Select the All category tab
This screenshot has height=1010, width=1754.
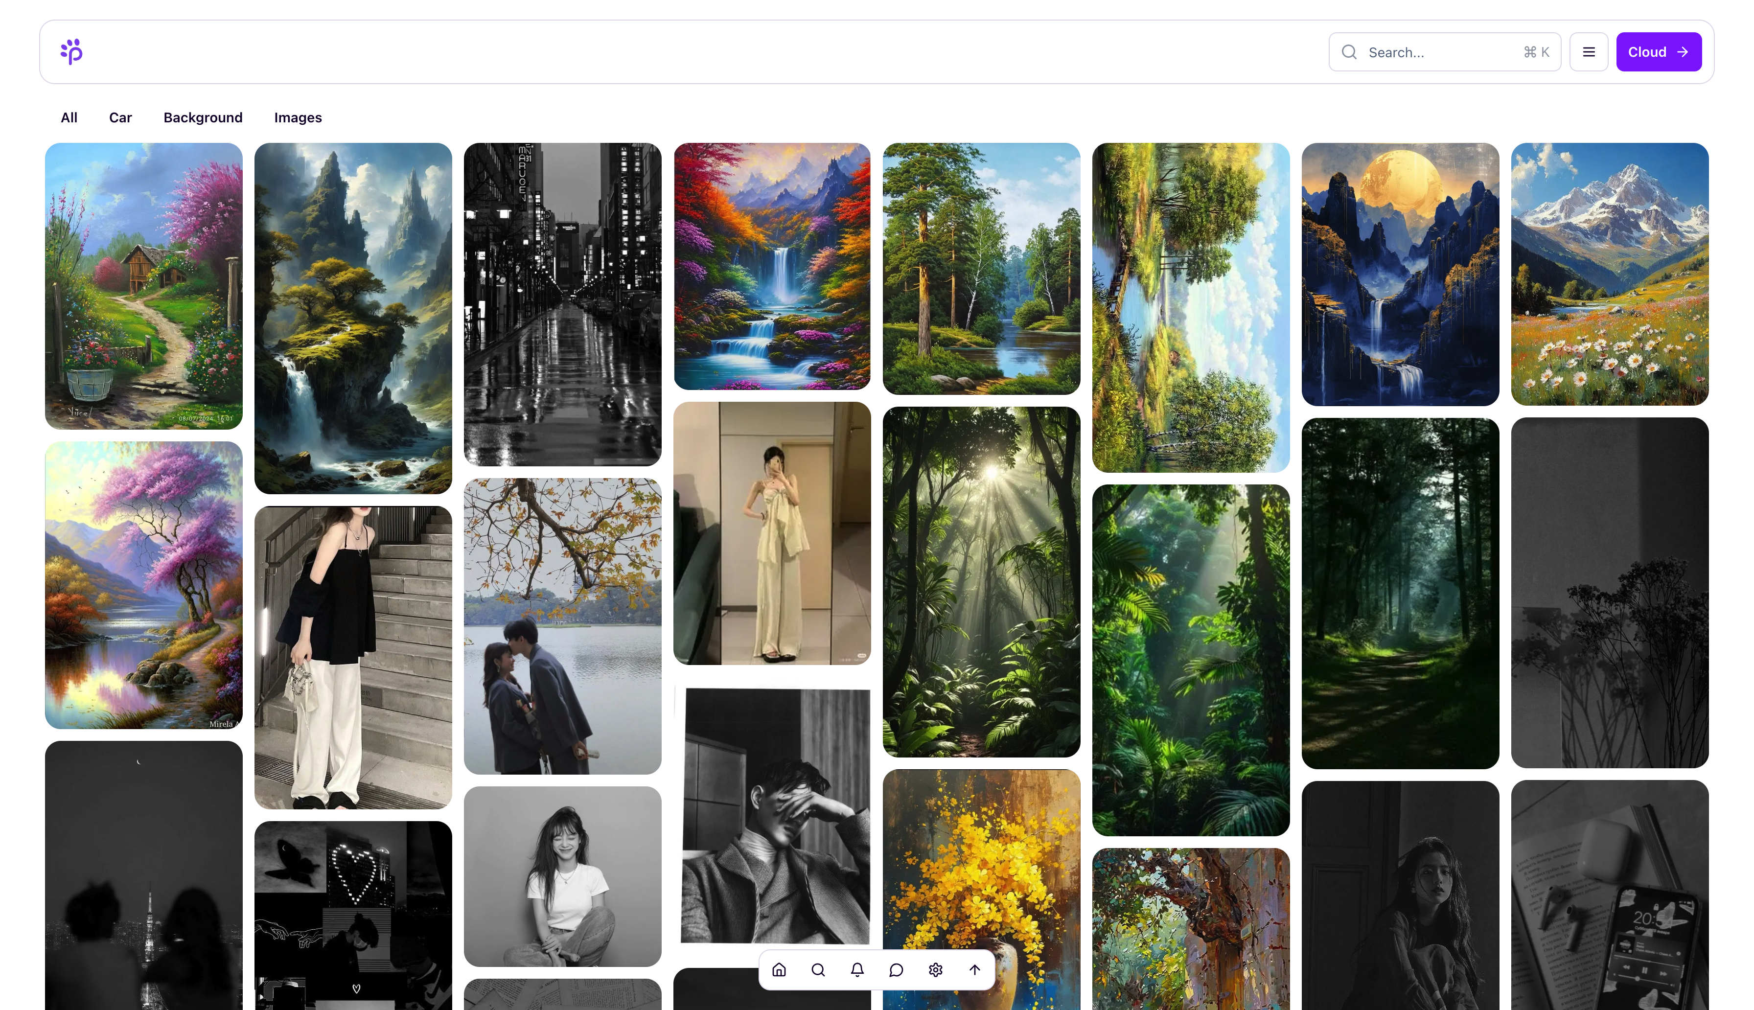pos(69,117)
